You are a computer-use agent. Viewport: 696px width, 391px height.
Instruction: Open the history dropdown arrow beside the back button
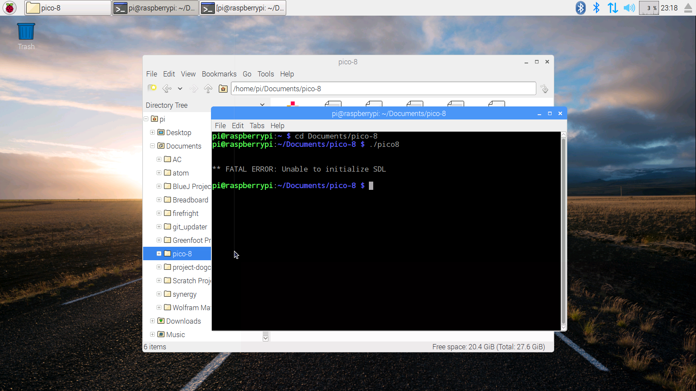(x=180, y=89)
